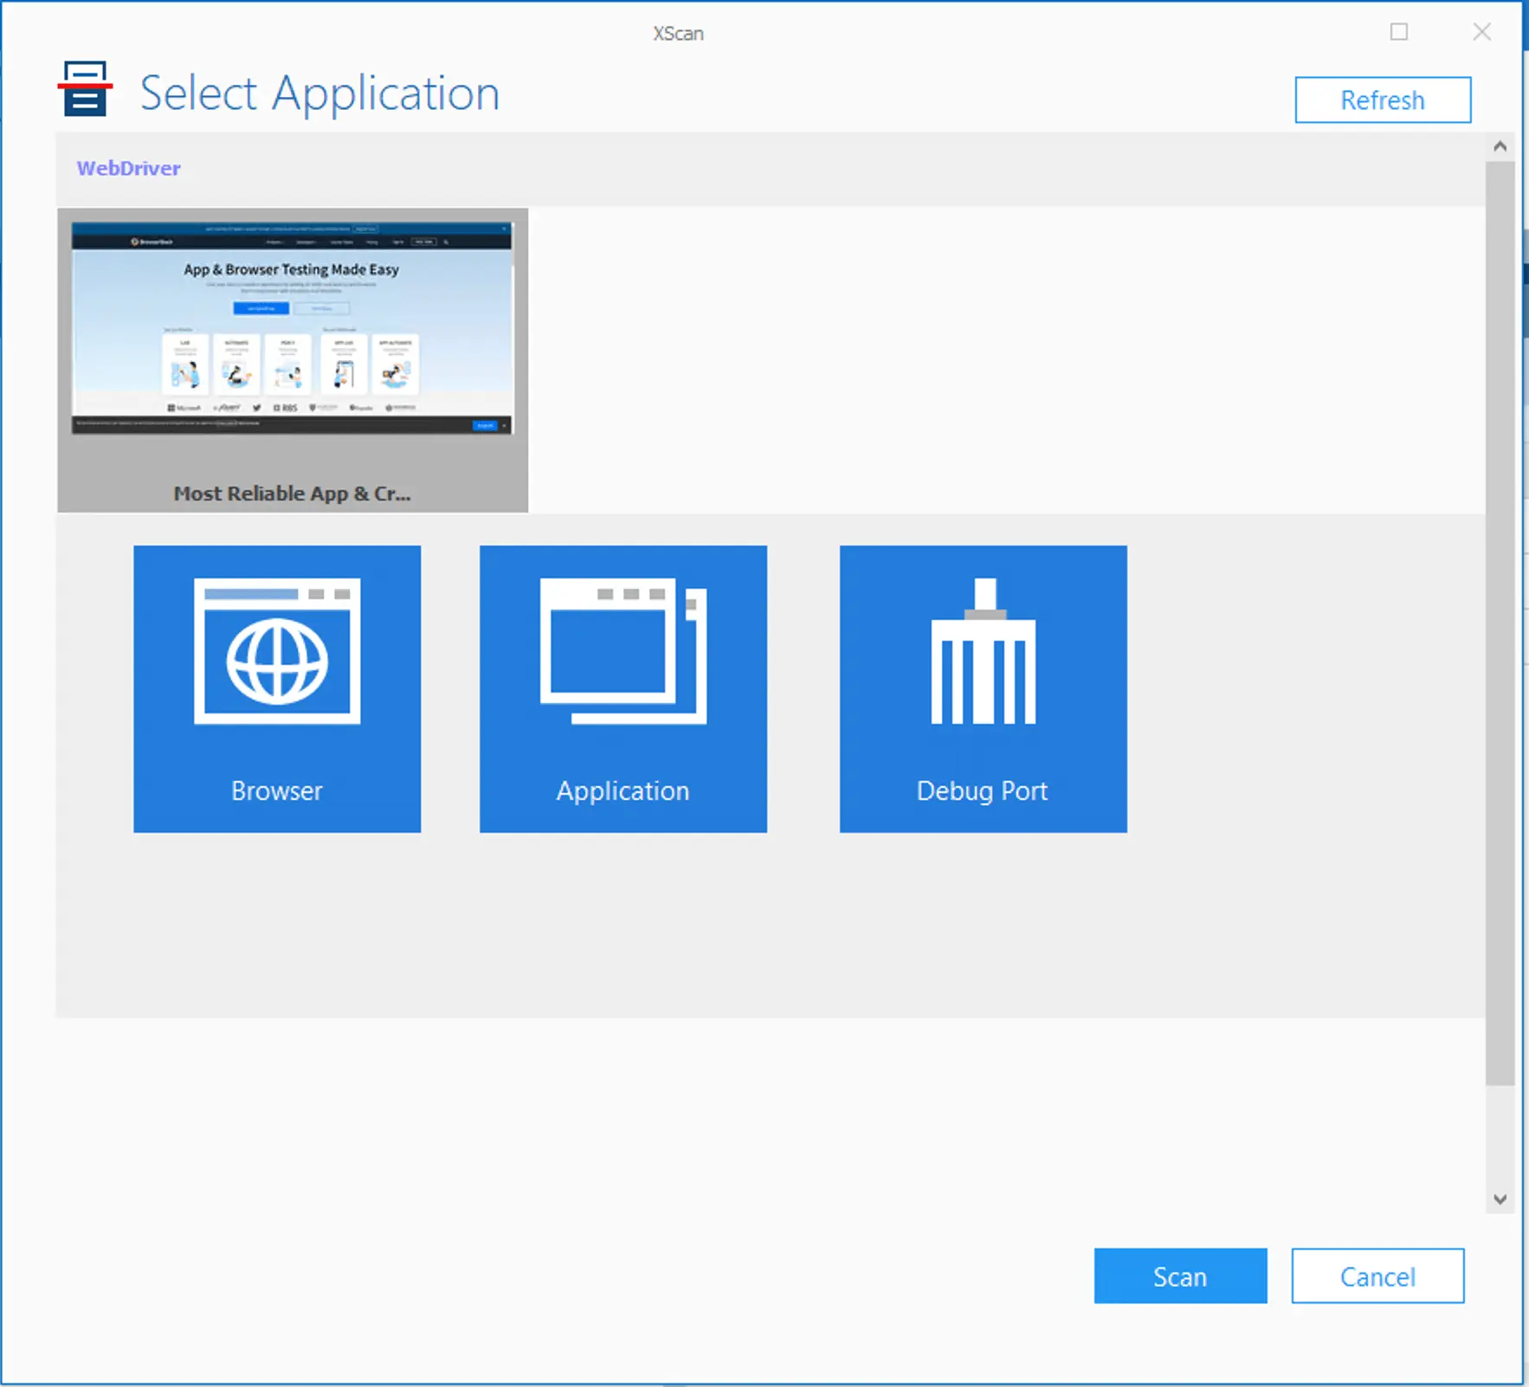
Task: Select the App & Browser Testing thumbnail
Action: [x=292, y=329]
